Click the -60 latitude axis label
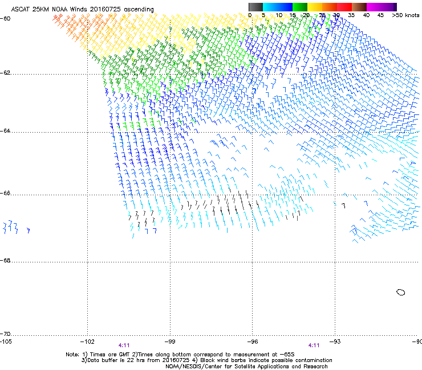The height and width of the screenshot is (370, 422). (x=5, y=18)
